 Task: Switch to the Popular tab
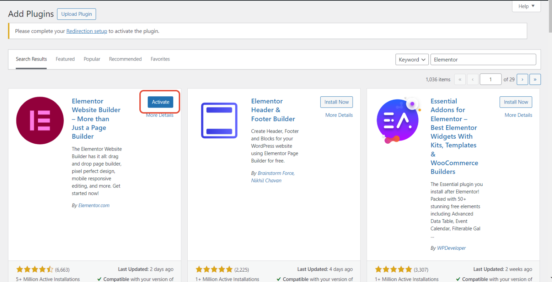(x=92, y=59)
